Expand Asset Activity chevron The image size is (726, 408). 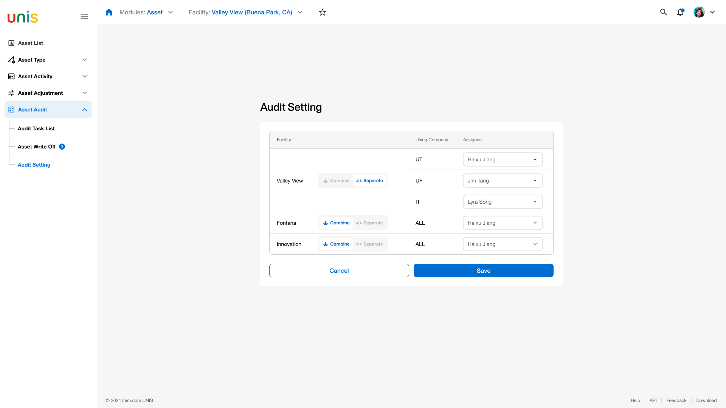85,76
